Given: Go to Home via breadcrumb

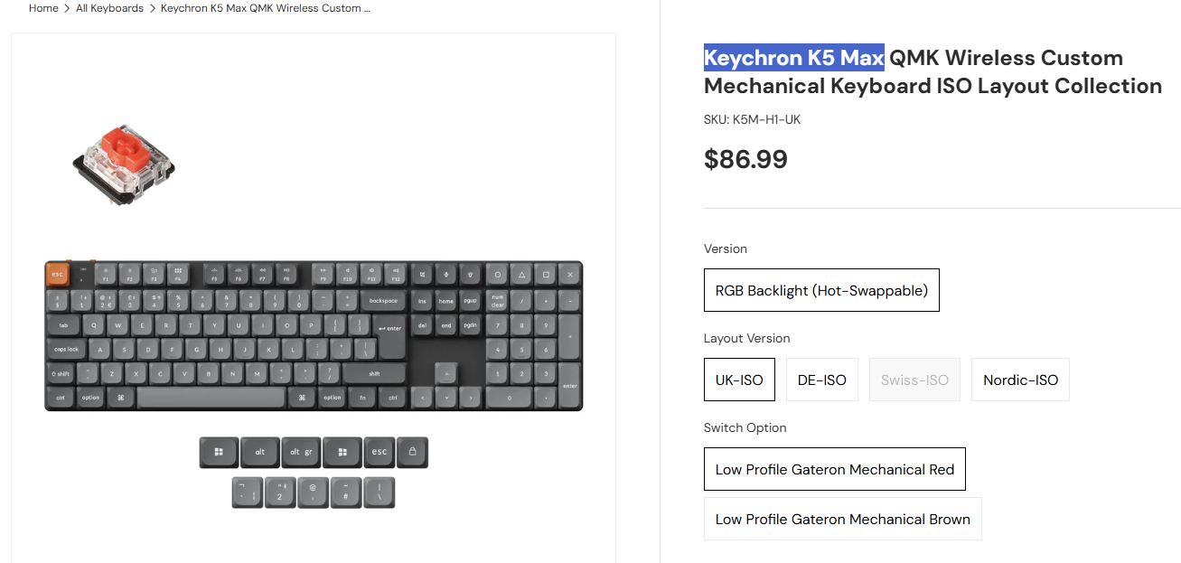Looking at the screenshot, I should [43, 8].
